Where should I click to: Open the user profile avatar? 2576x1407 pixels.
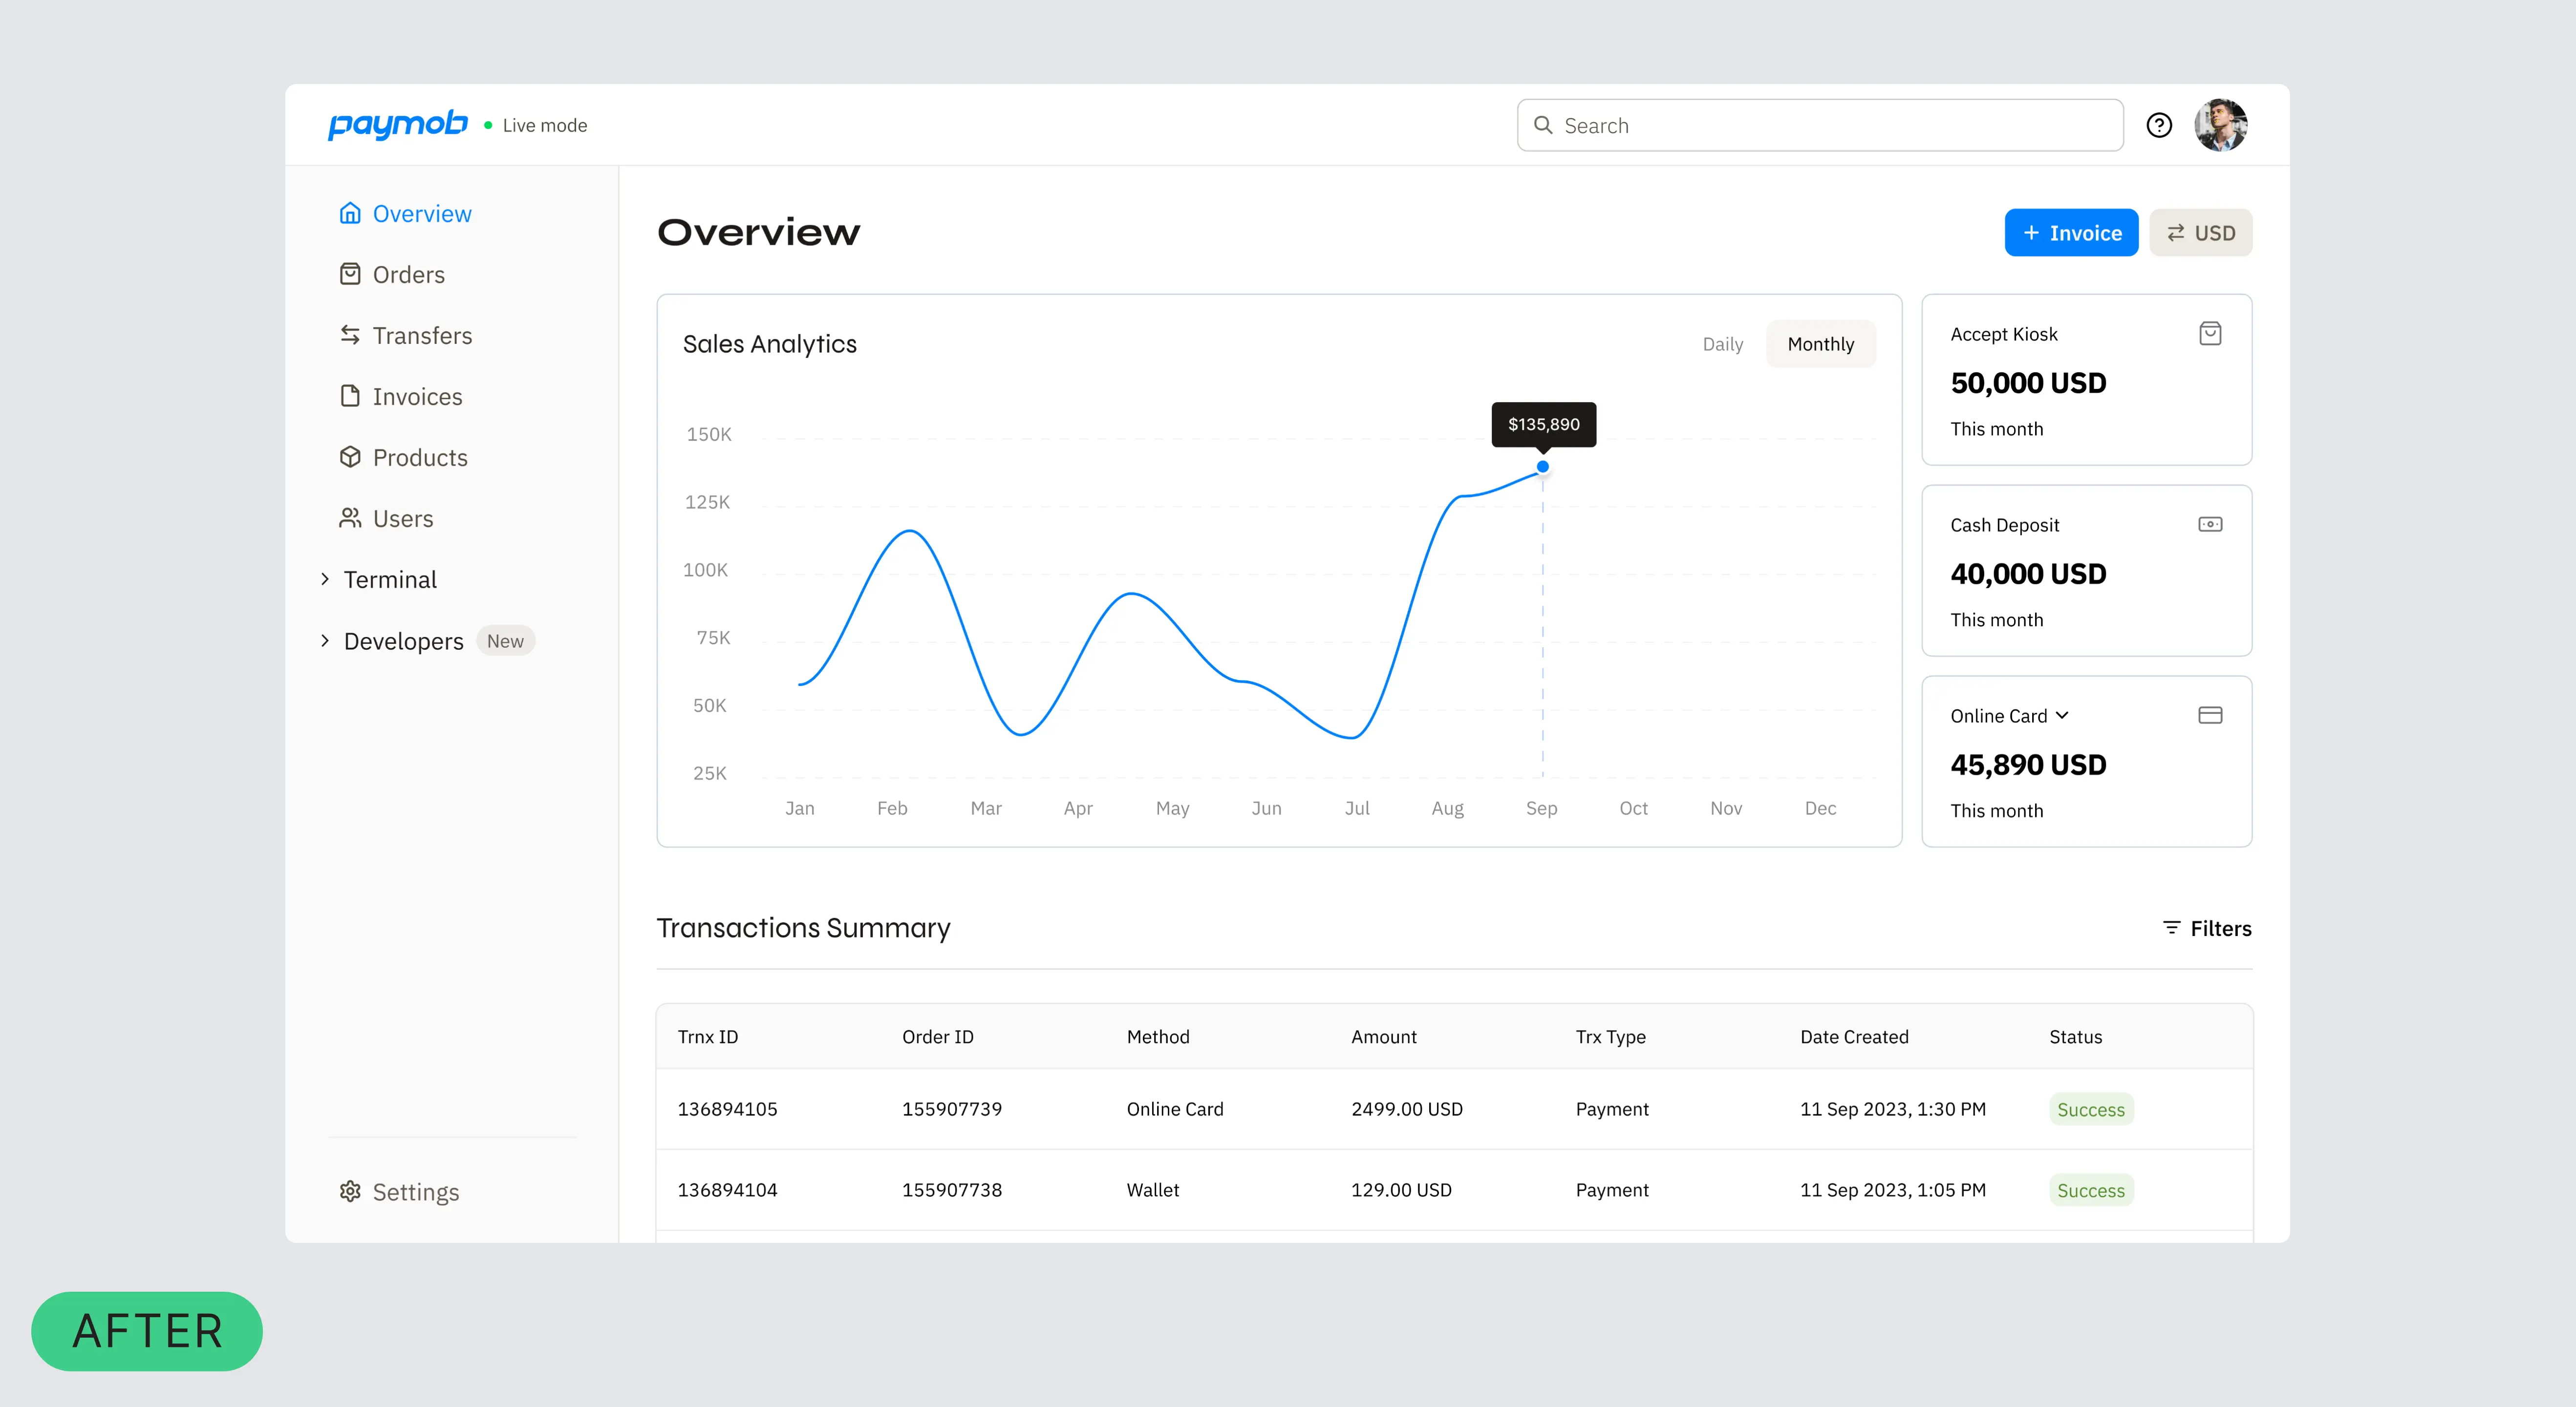[2220, 125]
